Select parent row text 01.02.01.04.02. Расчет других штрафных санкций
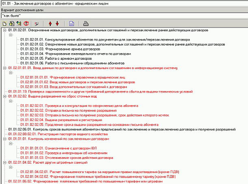Image resolution: width=248 pixels, height=184 pixels. tap(48, 162)
